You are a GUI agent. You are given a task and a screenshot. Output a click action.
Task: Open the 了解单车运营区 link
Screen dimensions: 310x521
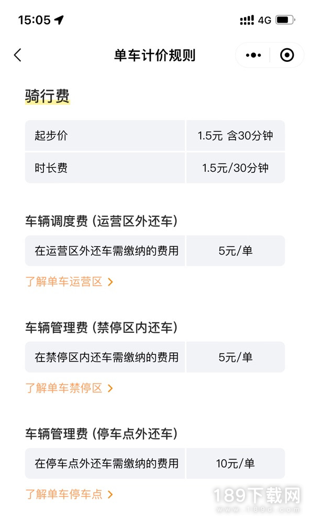point(64,282)
